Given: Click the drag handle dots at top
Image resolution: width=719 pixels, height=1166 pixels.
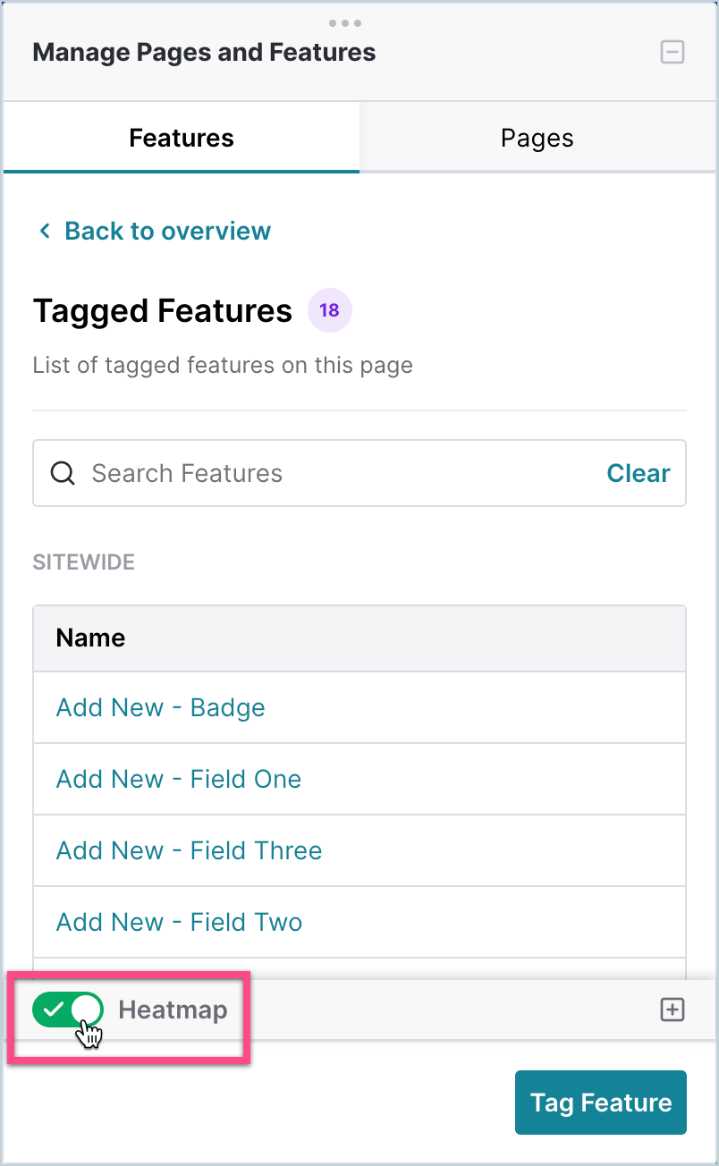Looking at the screenshot, I should click(345, 23).
